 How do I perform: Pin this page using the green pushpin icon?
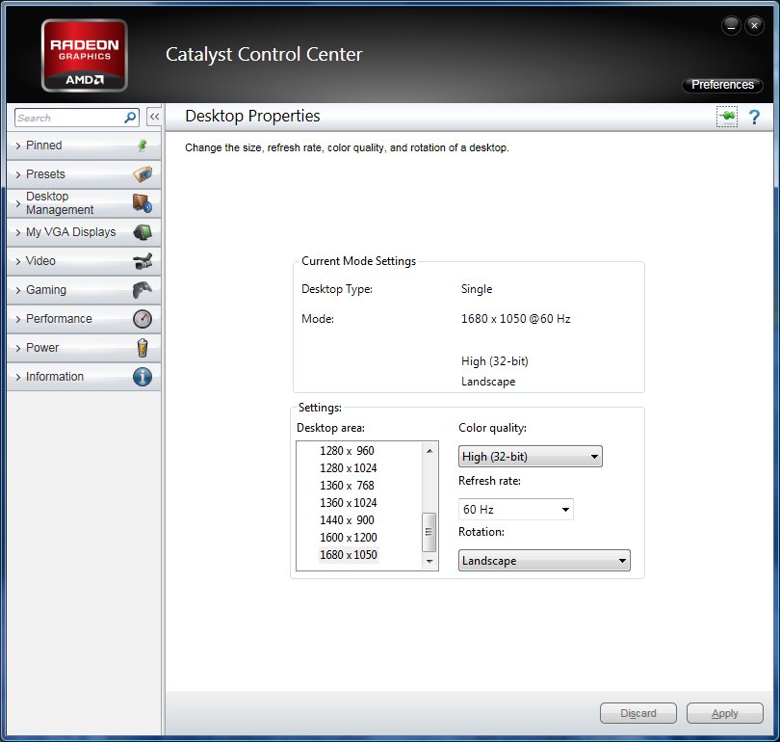727,117
